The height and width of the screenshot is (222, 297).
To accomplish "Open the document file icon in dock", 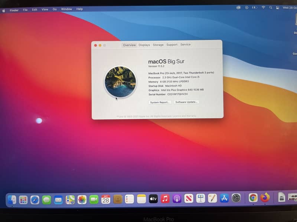I will click(x=282, y=197).
